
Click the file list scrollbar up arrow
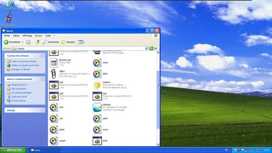pyautogui.click(x=158, y=52)
